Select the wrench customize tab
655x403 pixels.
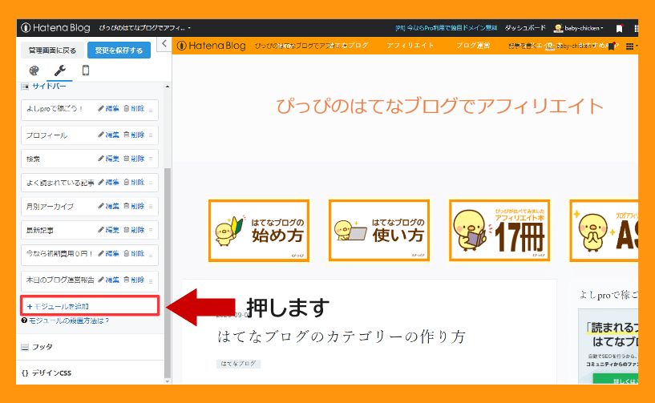(x=60, y=71)
